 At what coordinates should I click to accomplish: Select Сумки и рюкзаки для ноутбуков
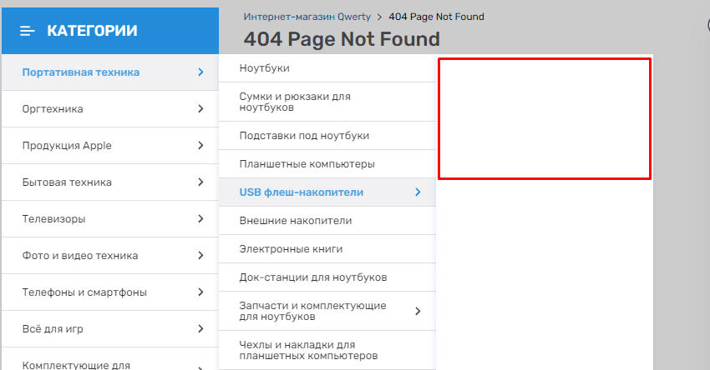[x=294, y=102]
